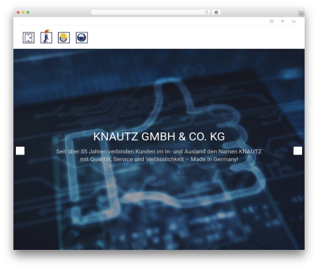This screenshot has width=318, height=269.
Task: Click the KNAUTZ GMBH & CO. KG heading
Action: pyautogui.click(x=159, y=137)
